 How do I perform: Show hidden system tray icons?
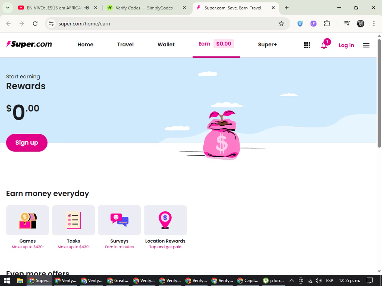click(292, 280)
